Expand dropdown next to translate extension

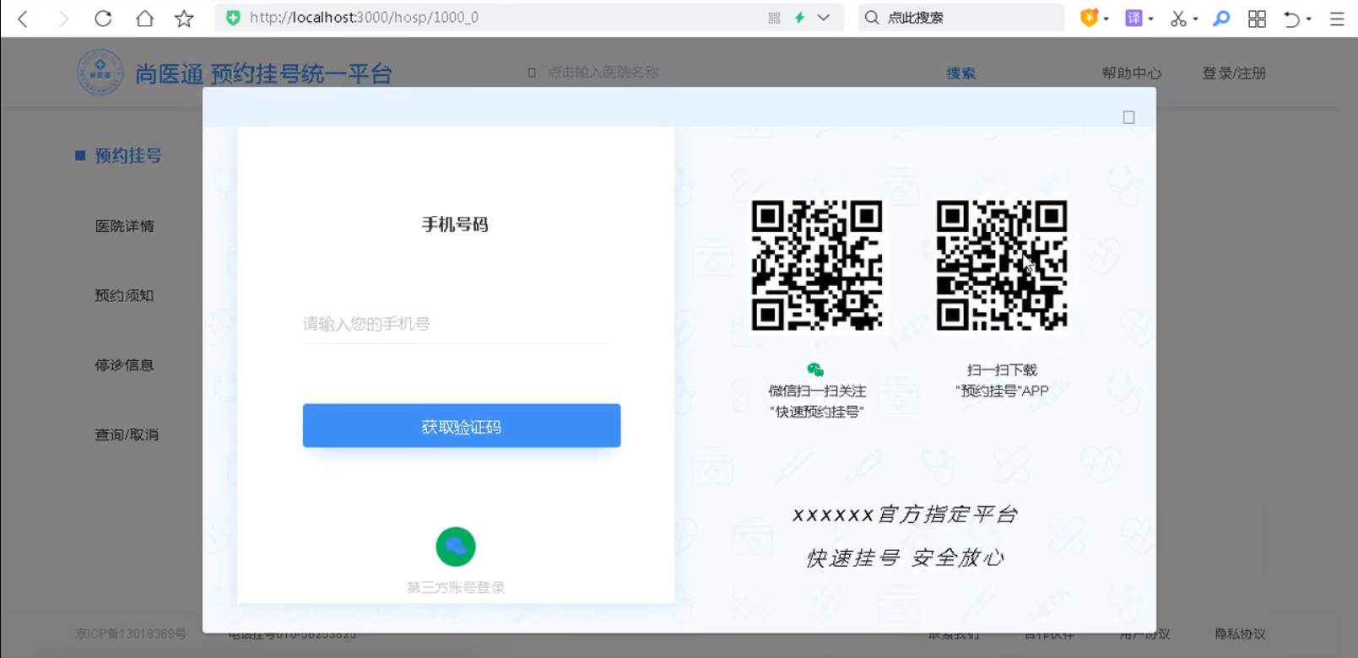1151,19
